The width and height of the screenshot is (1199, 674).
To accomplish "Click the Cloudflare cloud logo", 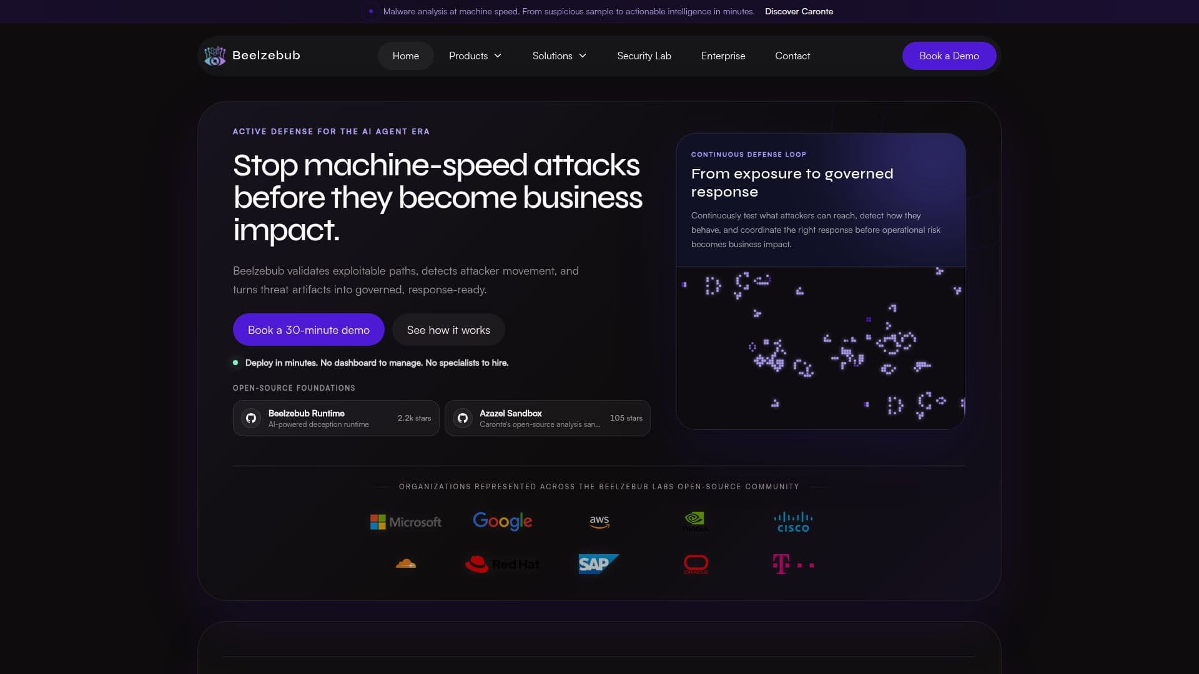I will tap(406, 564).
